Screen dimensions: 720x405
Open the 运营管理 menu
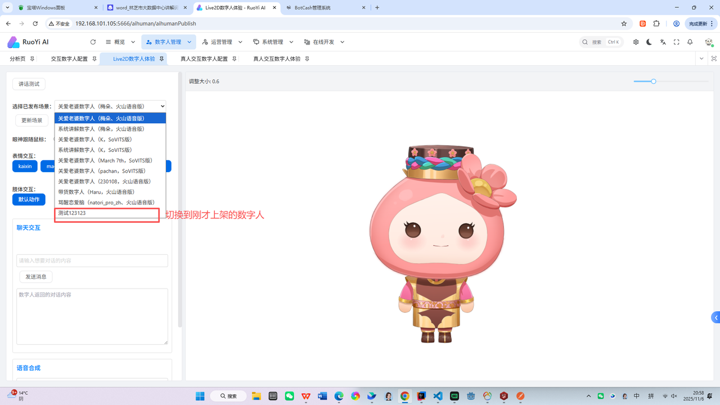[217, 42]
